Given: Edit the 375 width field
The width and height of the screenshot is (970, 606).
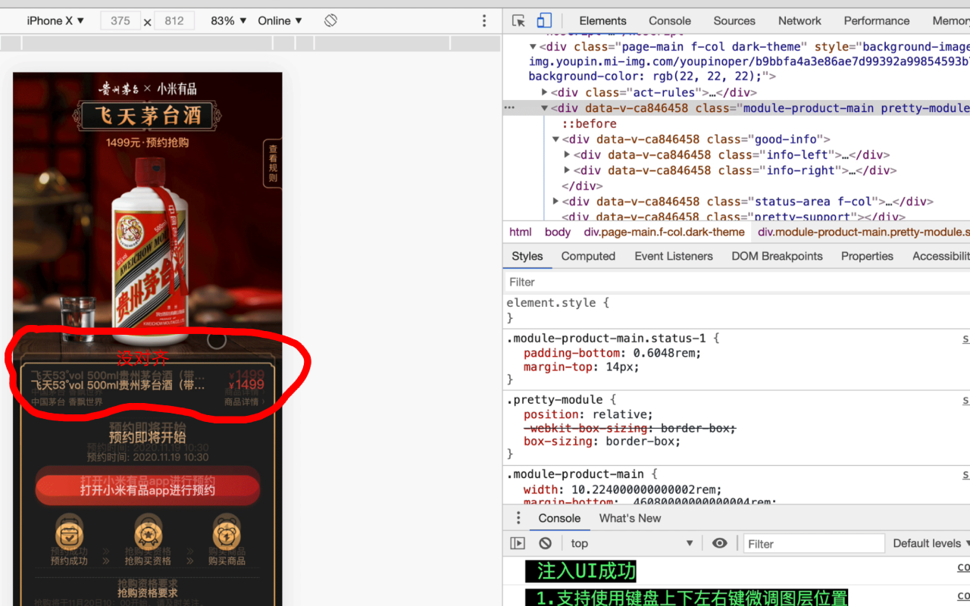Looking at the screenshot, I should [x=120, y=20].
